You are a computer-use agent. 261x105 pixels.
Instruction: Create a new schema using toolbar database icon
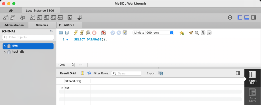33,18
